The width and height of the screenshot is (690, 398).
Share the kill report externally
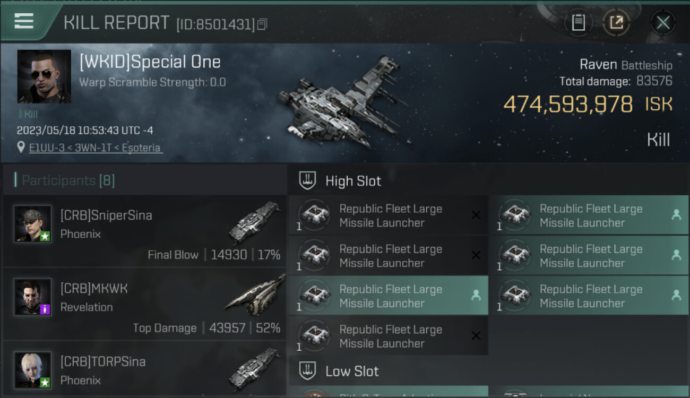tap(616, 22)
